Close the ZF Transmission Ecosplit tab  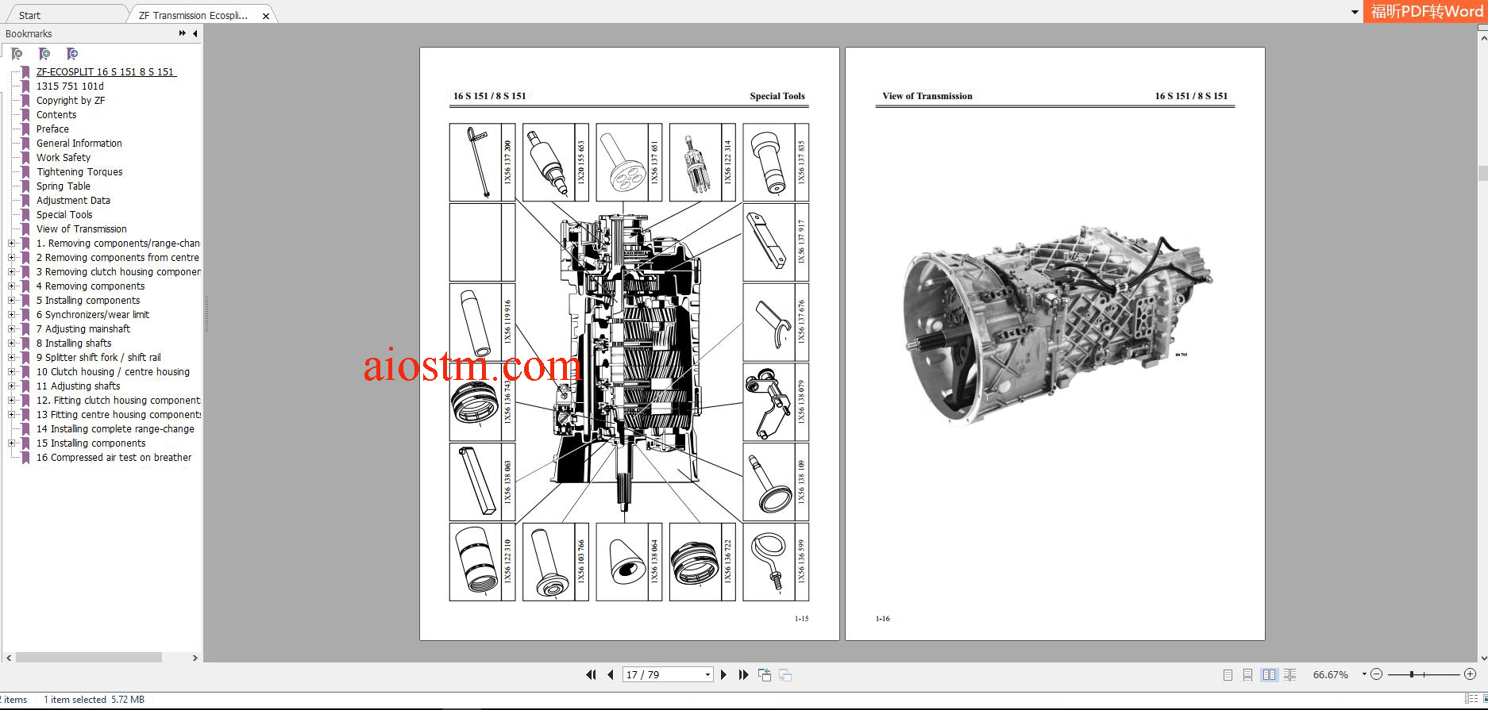[x=266, y=16]
